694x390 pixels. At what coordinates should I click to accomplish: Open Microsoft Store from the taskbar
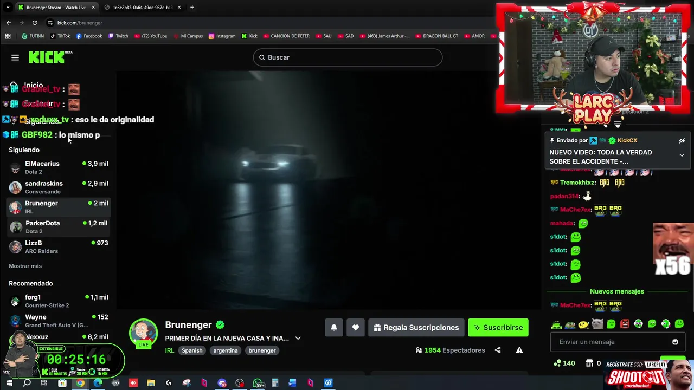pyautogui.click(x=62, y=383)
